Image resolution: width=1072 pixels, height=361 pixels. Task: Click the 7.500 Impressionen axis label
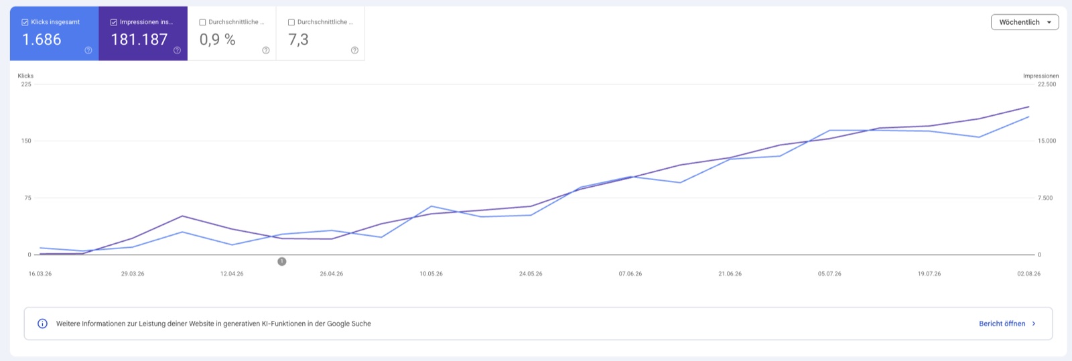coord(1045,198)
